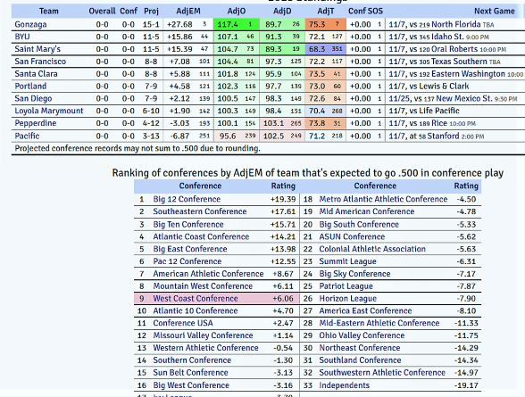Sort standings by AdjEM column header
This screenshot has height=397, width=525.
click(188, 11)
